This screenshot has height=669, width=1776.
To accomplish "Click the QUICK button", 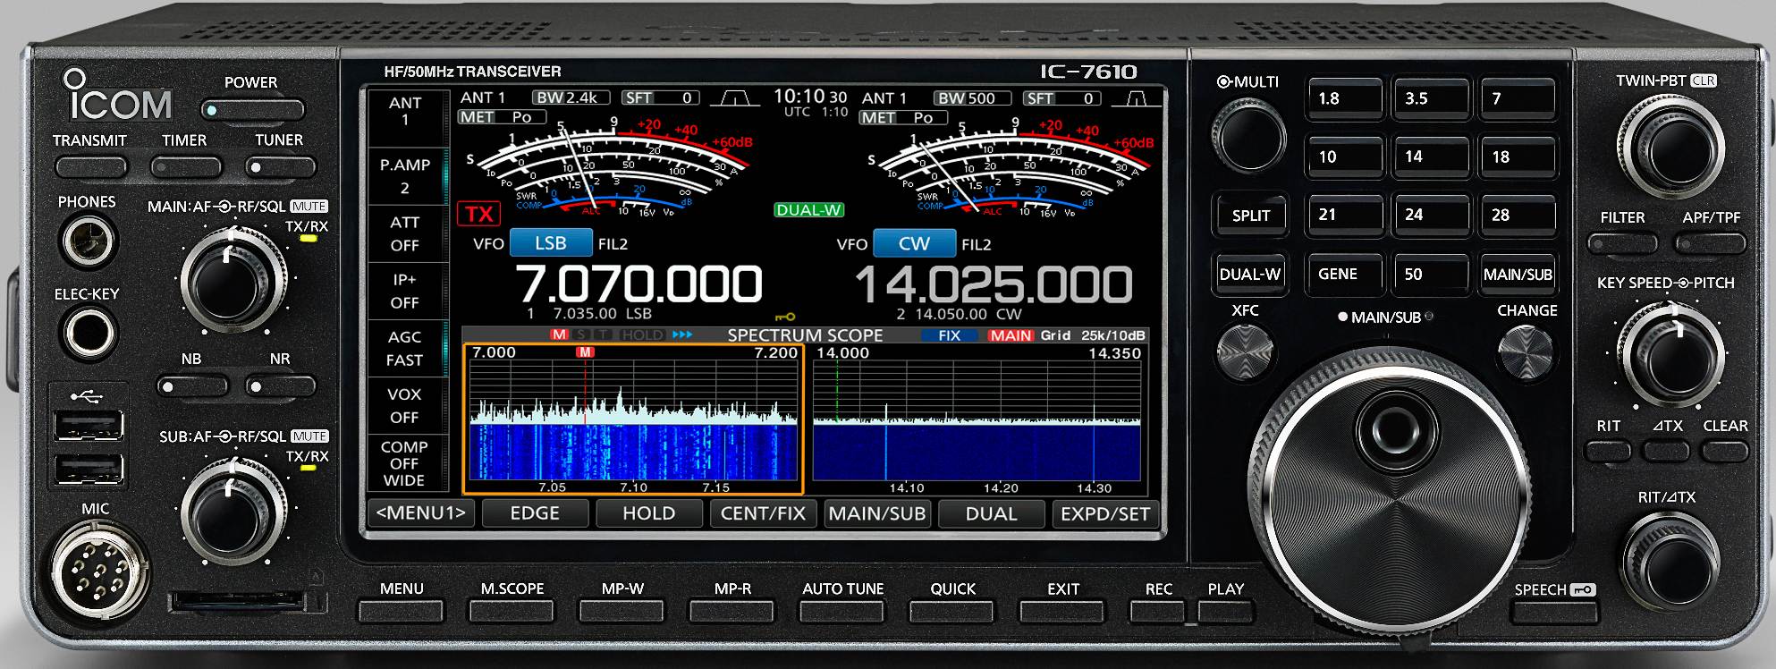I will pyautogui.click(x=952, y=612).
